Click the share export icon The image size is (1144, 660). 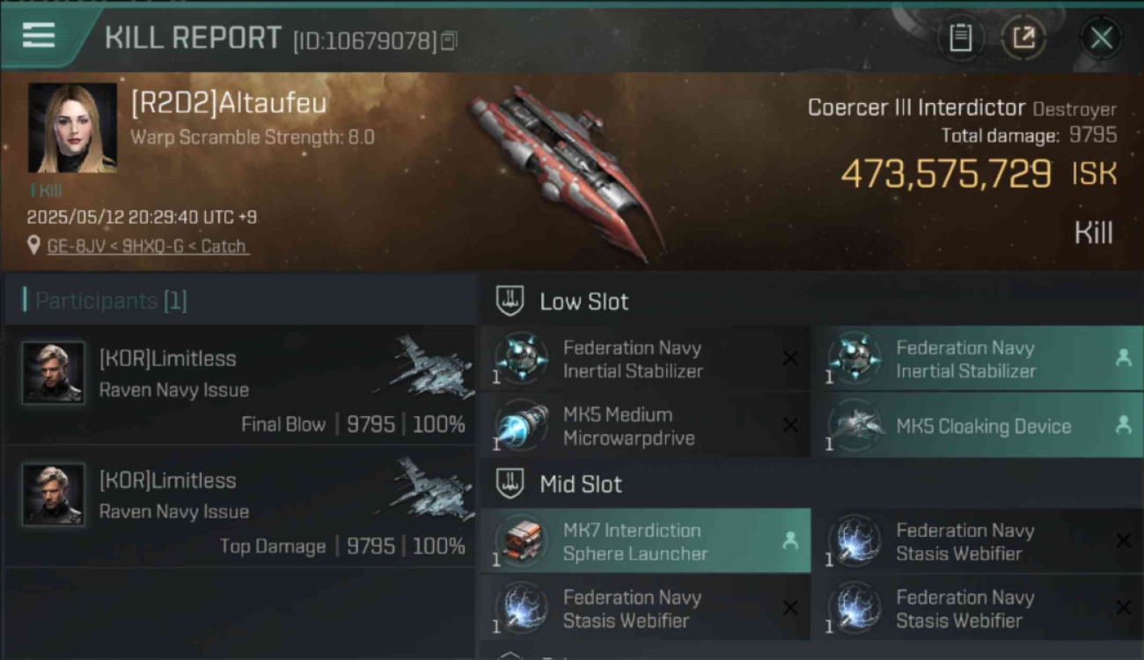tap(1023, 38)
